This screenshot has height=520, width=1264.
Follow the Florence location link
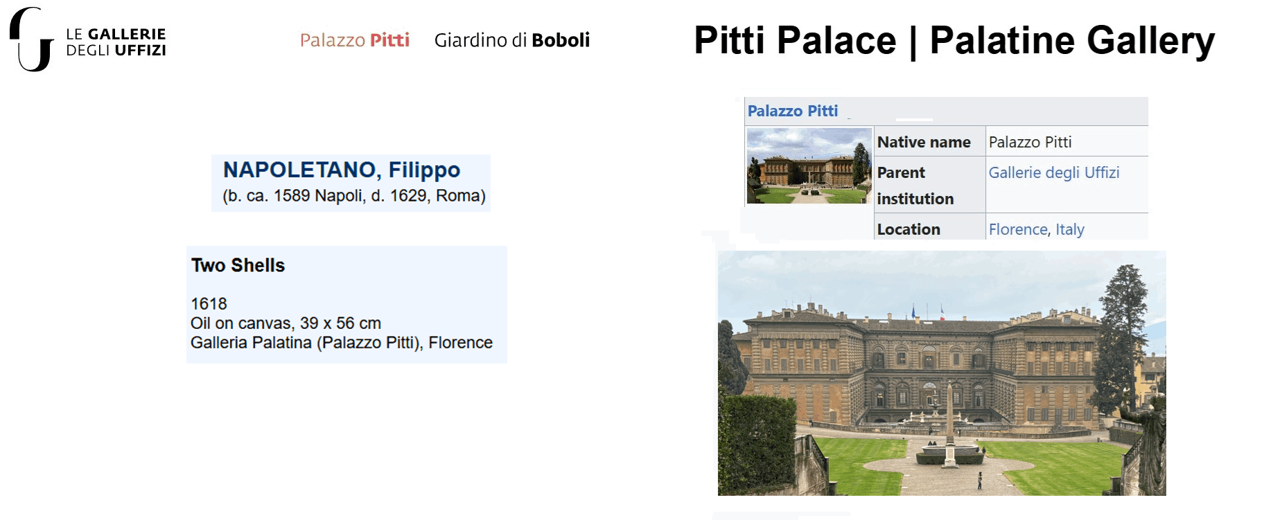point(1017,229)
